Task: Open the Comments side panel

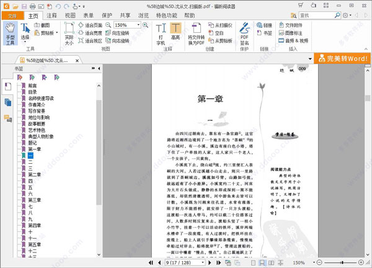Action: pyautogui.click(x=8, y=118)
